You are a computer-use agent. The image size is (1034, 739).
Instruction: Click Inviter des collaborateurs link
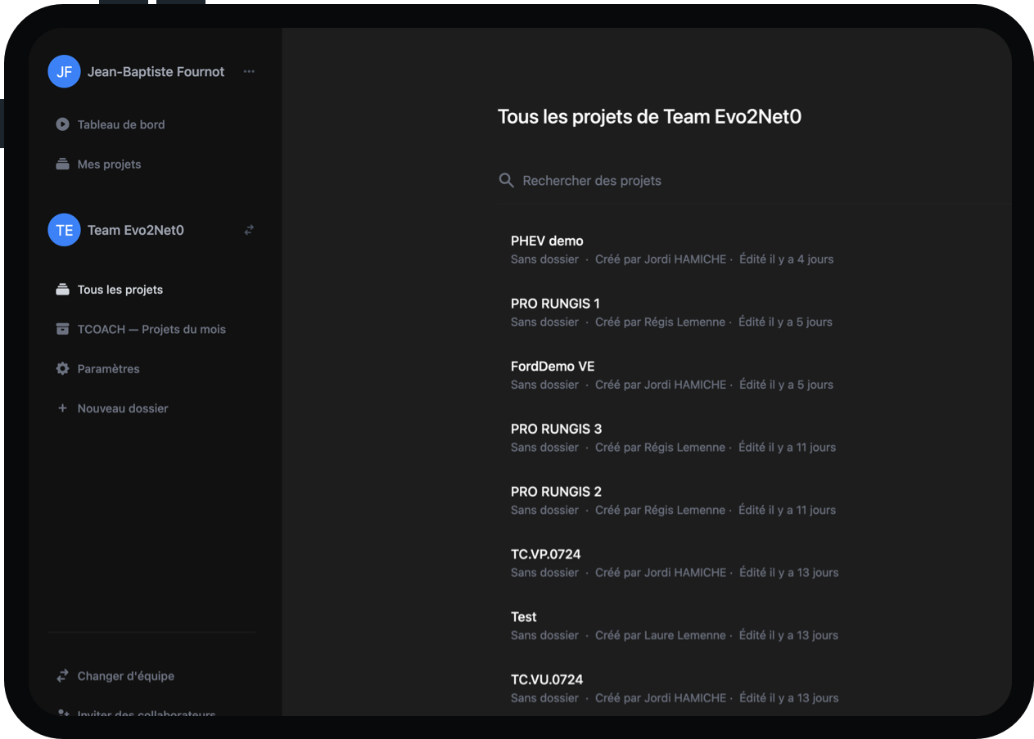(146, 713)
